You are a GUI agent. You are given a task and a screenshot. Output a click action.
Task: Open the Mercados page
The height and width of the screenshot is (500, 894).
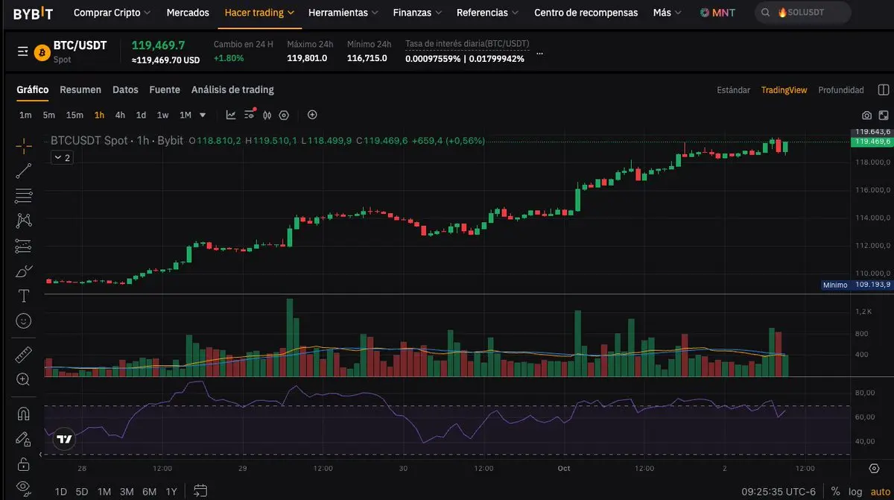click(188, 13)
